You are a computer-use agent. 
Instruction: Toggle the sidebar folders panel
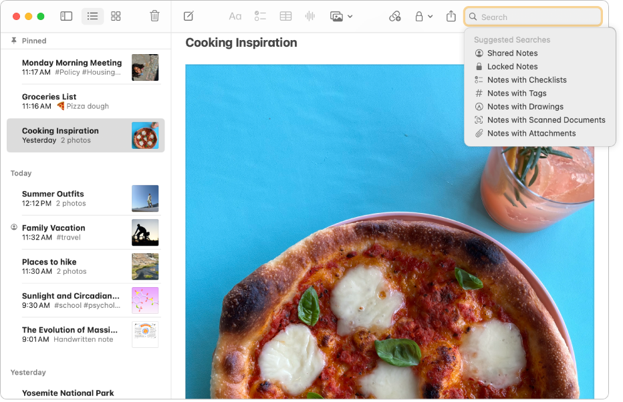tap(66, 16)
